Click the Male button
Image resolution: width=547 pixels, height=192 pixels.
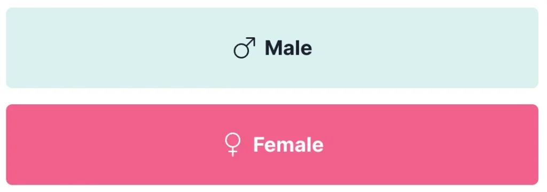coord(272,48)
